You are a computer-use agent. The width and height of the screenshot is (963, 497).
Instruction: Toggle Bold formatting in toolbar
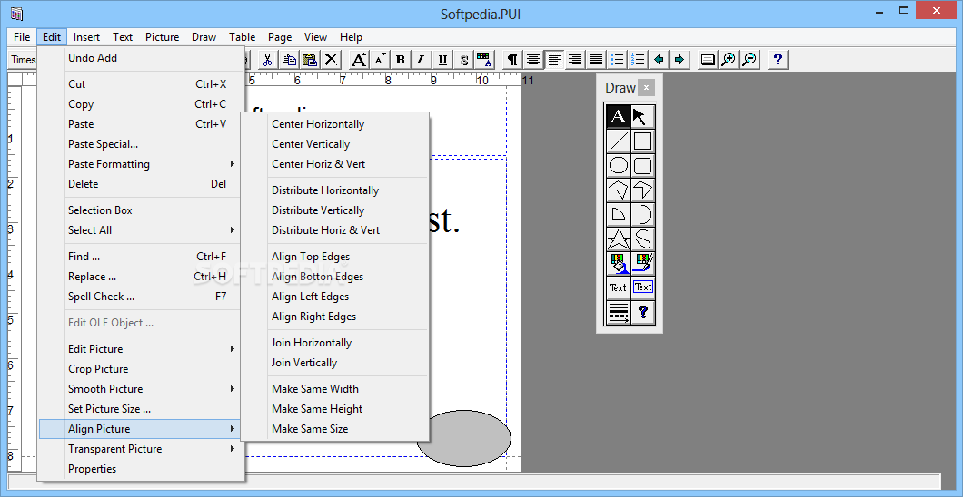(x=401, y=60)
